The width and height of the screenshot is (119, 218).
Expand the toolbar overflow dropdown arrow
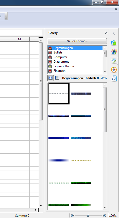[6, 16]
